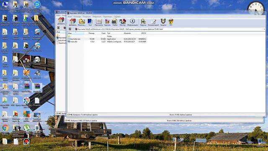Open the Избранное menu
Viewport: 268px width, 151px height.
tap(97, 17)
